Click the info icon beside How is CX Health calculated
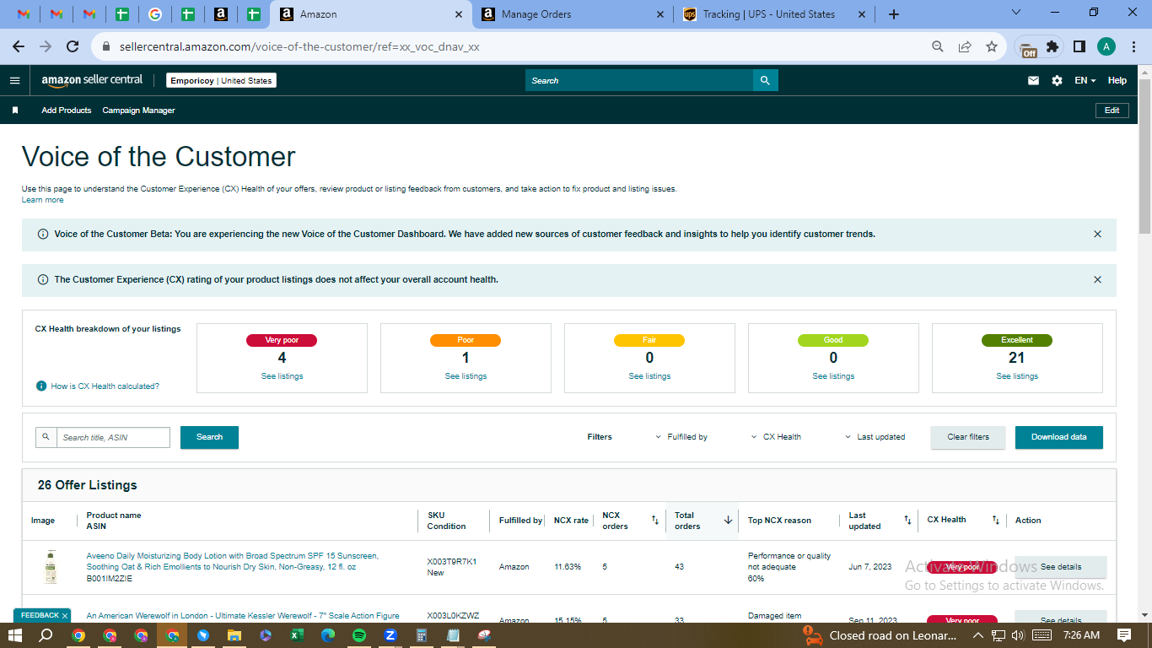Image resolution: width=1152 pixels, height=648 pixels. click(40, 386)
